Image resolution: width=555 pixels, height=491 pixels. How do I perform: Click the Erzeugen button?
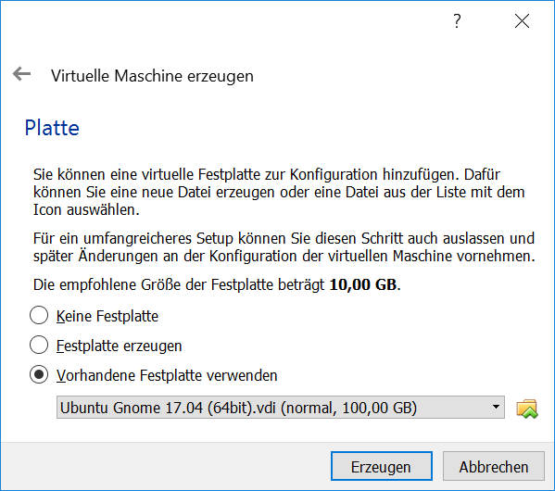click(382, 466)
